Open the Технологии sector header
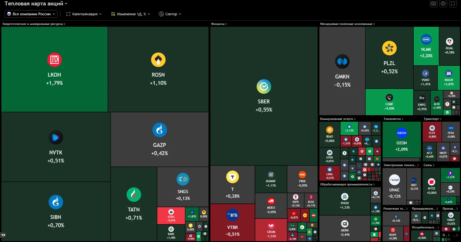 (x=393, y=119)
